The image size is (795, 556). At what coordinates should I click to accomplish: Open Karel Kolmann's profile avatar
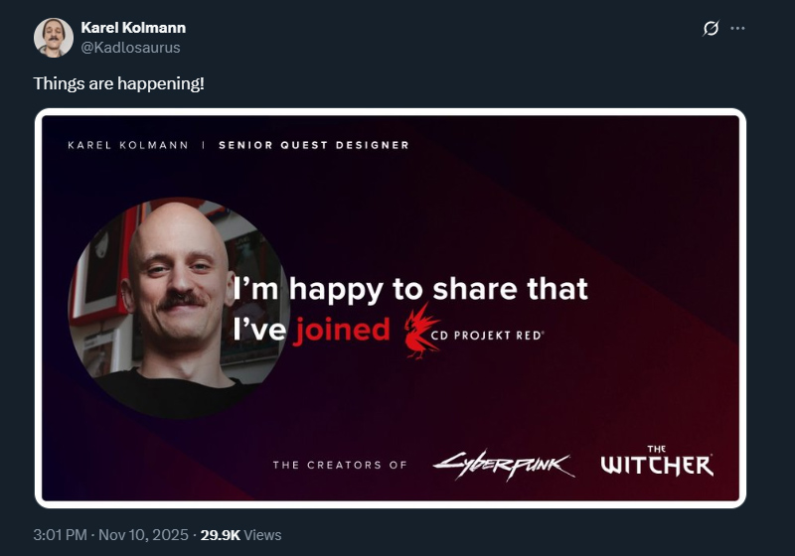pos(54,38)
